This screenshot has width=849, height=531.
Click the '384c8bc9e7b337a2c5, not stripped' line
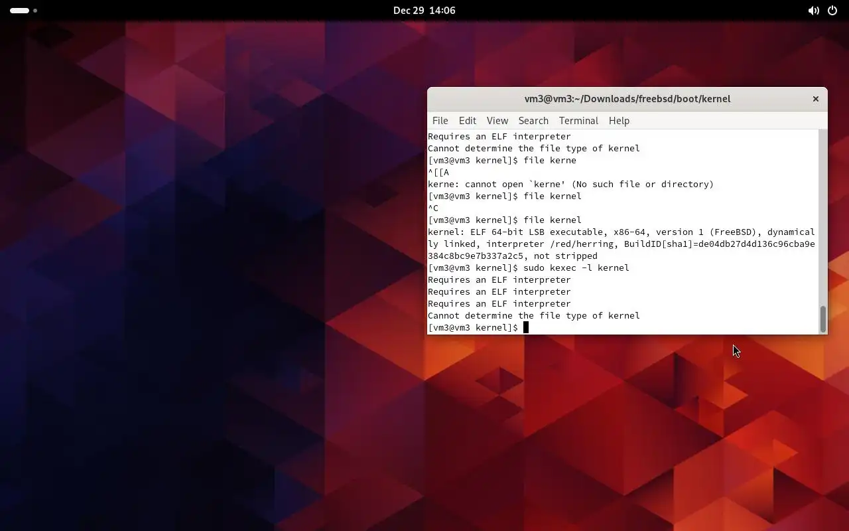pos(513,256)
